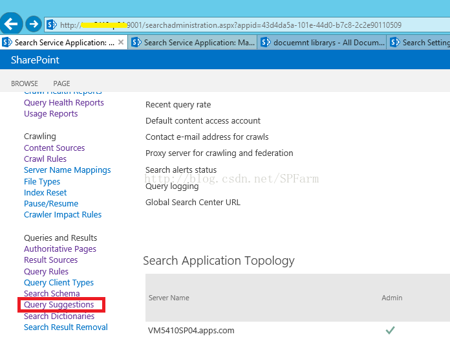
Task: Open Search Dictionaries link
Action: click(x=59, y=316)
